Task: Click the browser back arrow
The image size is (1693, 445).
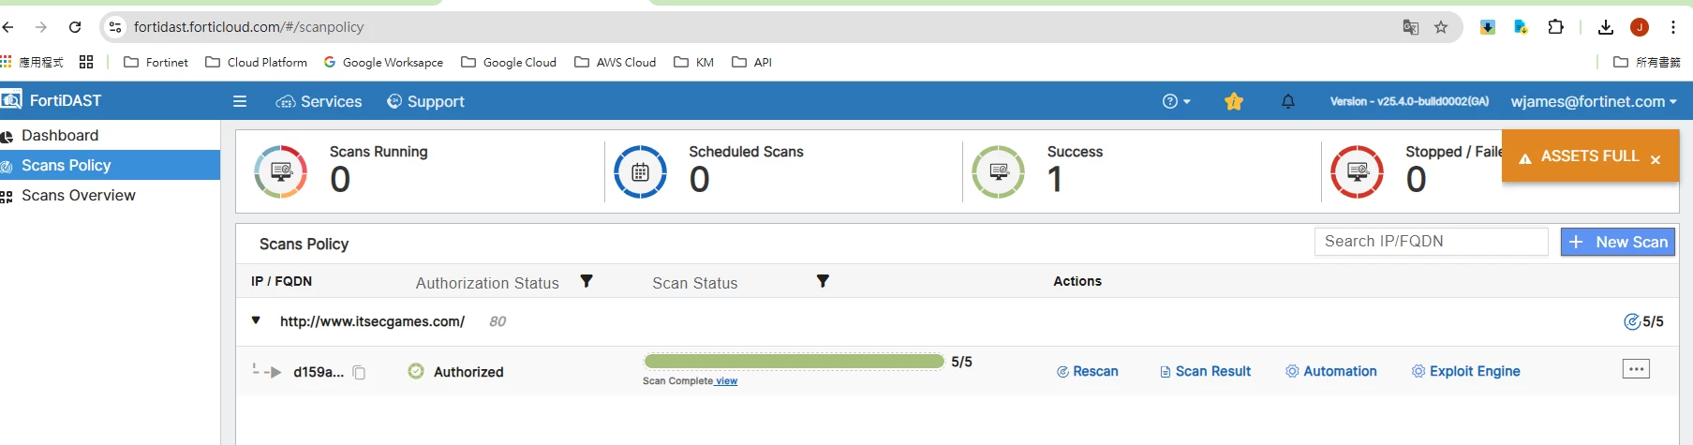Action: point(8,27)
